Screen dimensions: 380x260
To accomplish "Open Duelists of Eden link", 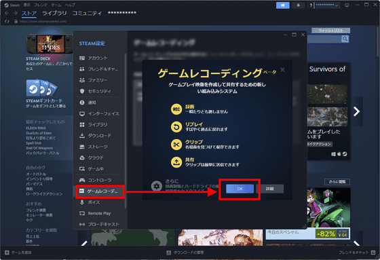I will 39,133.
